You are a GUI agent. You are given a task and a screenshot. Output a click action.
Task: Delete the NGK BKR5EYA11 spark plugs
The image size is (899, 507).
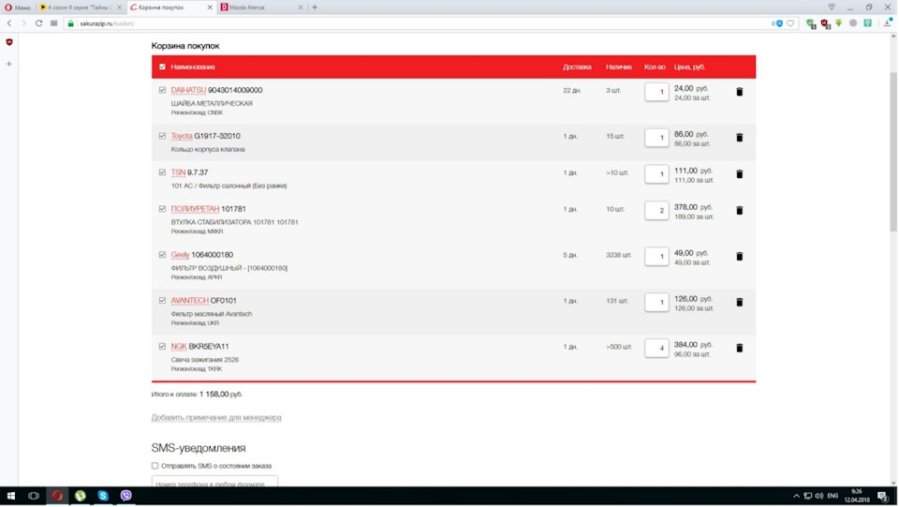tap(740, 348)
